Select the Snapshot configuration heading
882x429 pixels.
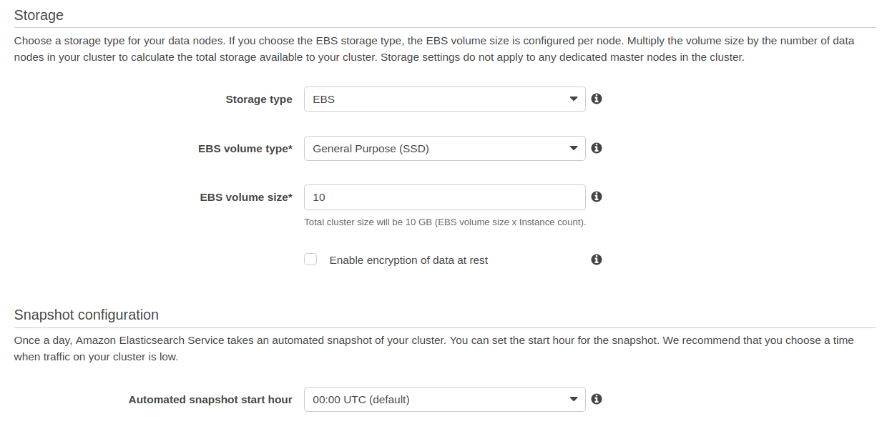point(87,315)
